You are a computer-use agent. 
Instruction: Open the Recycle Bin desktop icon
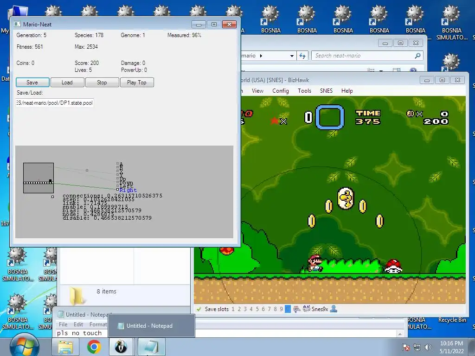coord(452,320)
